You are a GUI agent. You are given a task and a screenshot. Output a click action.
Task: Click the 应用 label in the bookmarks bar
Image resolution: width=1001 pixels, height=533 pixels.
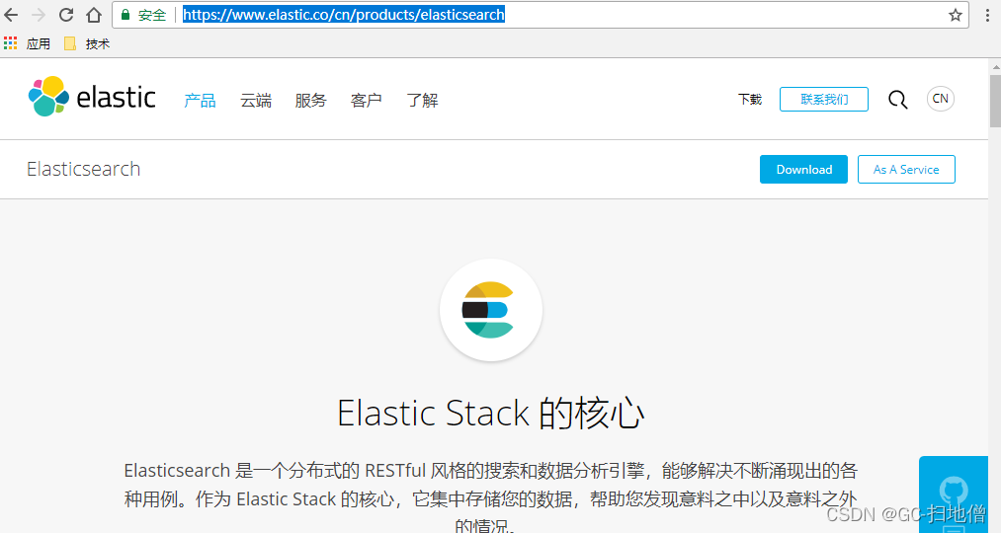(39, 43)
